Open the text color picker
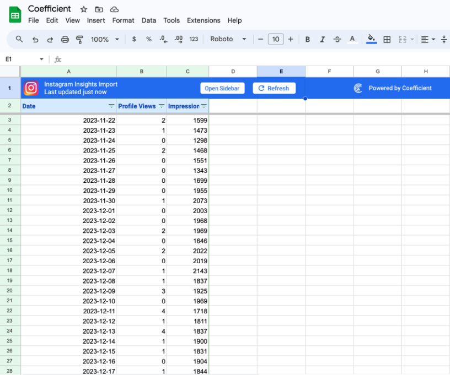This screenshot has height=375, width=450. coord(353,39)
